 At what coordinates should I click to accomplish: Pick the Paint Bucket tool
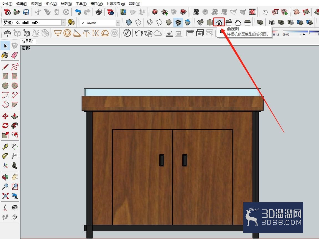(5, 55)
